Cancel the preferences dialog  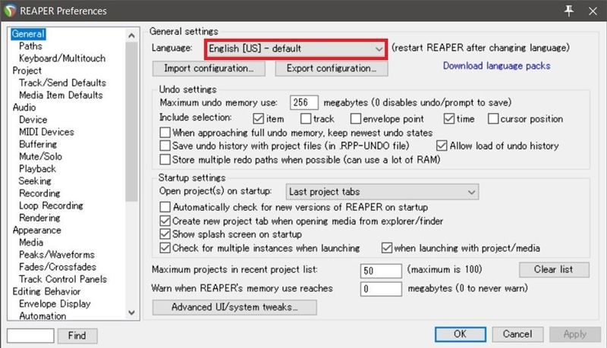[517, 334]
